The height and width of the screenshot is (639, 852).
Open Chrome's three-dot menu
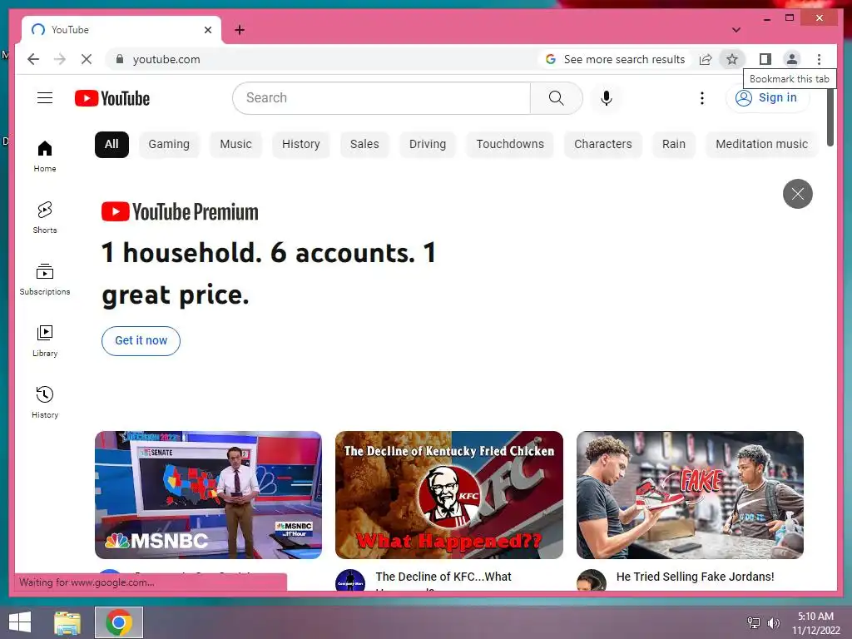tap(819, 59)
